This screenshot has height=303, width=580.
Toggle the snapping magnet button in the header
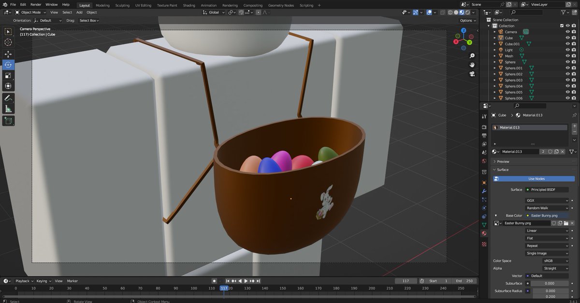[x=241, y=12]
